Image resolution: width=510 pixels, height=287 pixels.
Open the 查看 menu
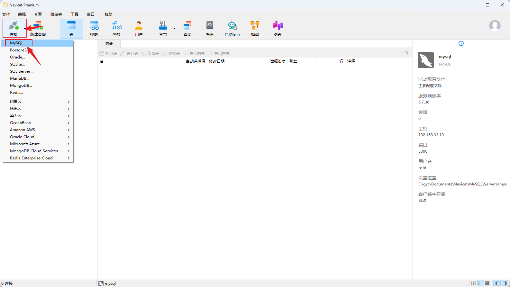tap(38, 14)
